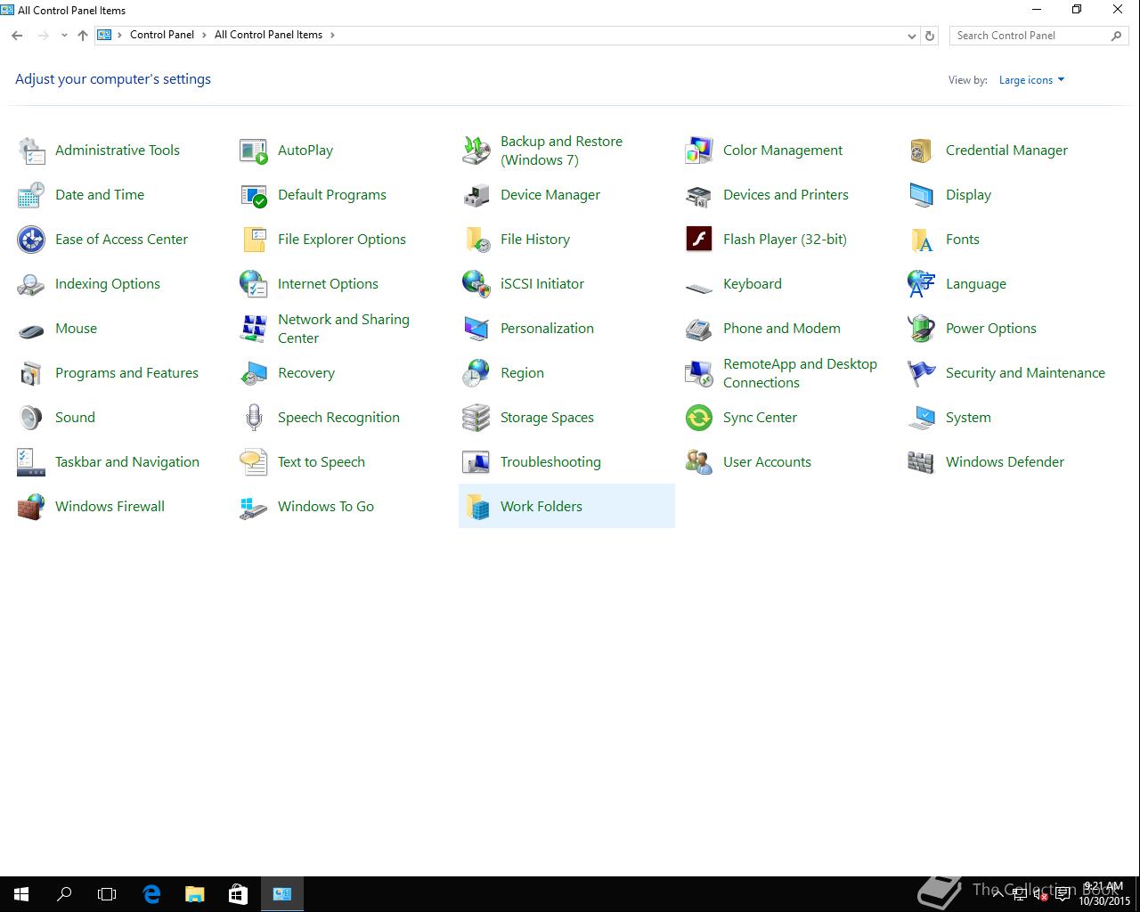Open the Text to Speech link
The image size is (1140, 912).
pyautogui.click(x=322, y=462)
